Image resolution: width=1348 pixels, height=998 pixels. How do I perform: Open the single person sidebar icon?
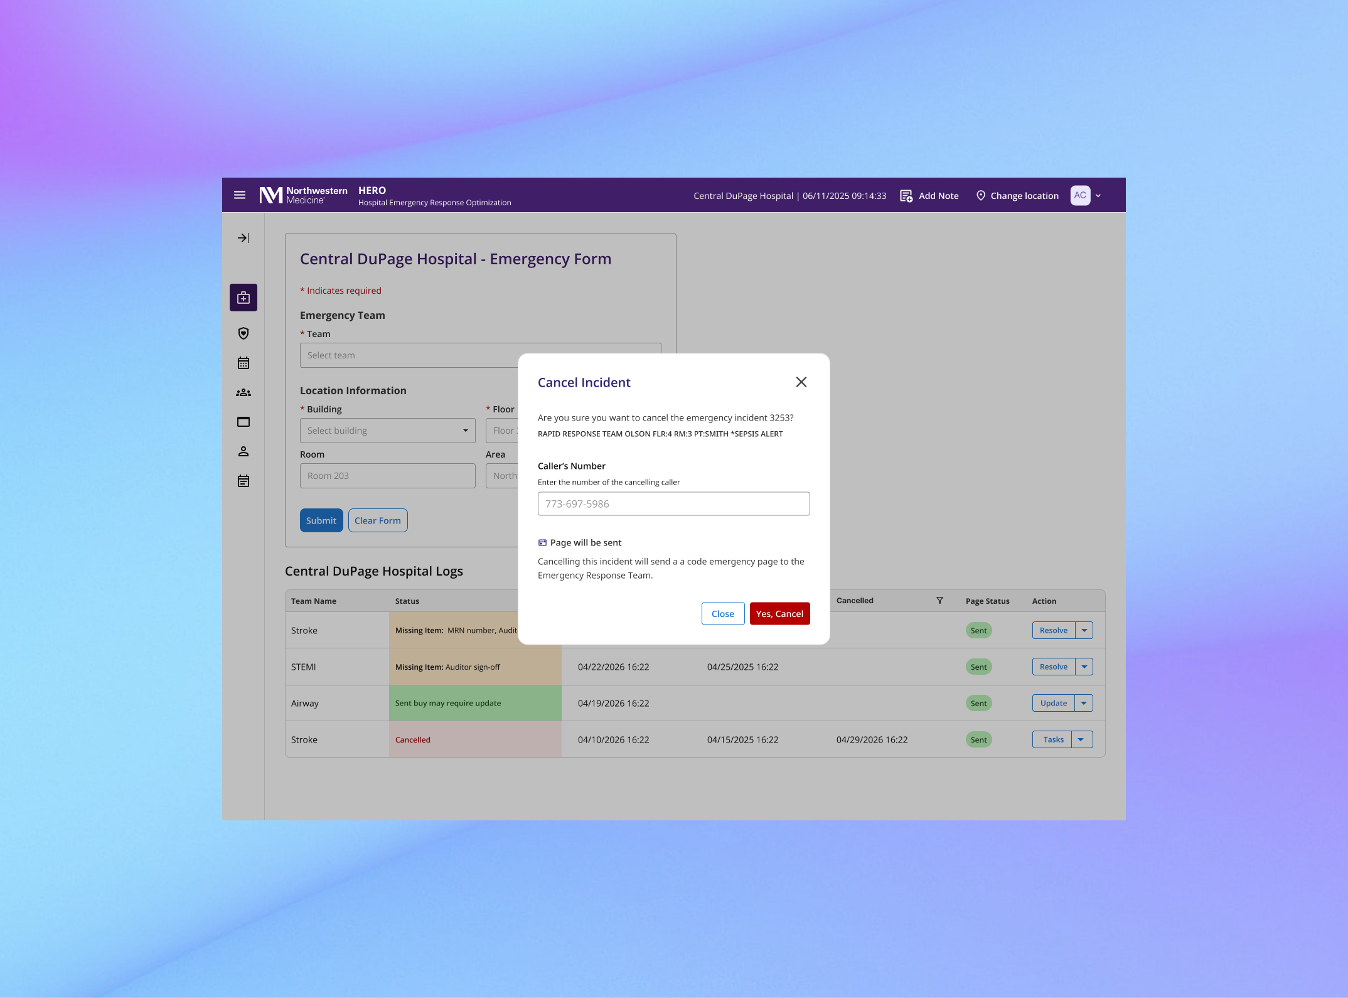click(243, 451)
